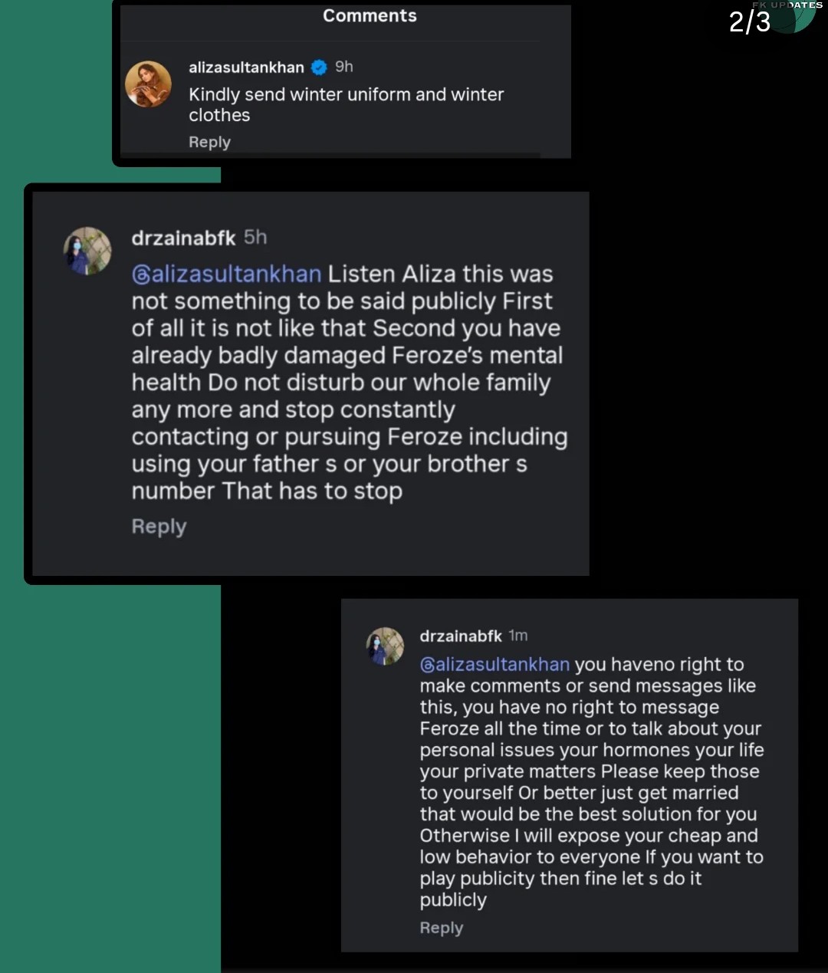Tap @alizasultankhan mention in "you haveno right" comment

coord(495,664)
